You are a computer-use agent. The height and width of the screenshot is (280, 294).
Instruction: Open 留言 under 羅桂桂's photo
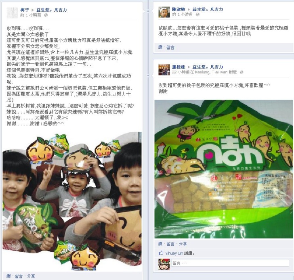pyautogui.click(x=170, y=244)
